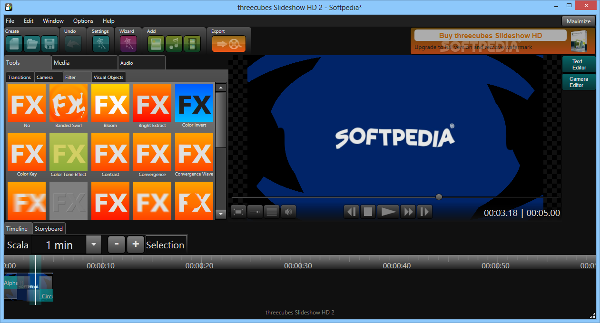The image size is (600, 323).
Task: Export the slideshow with the orange reel icon
Action: (229, 44)
